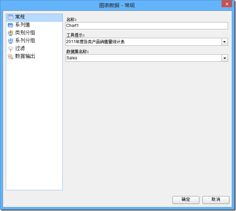Select the 常规 page label

coord(20,17)
